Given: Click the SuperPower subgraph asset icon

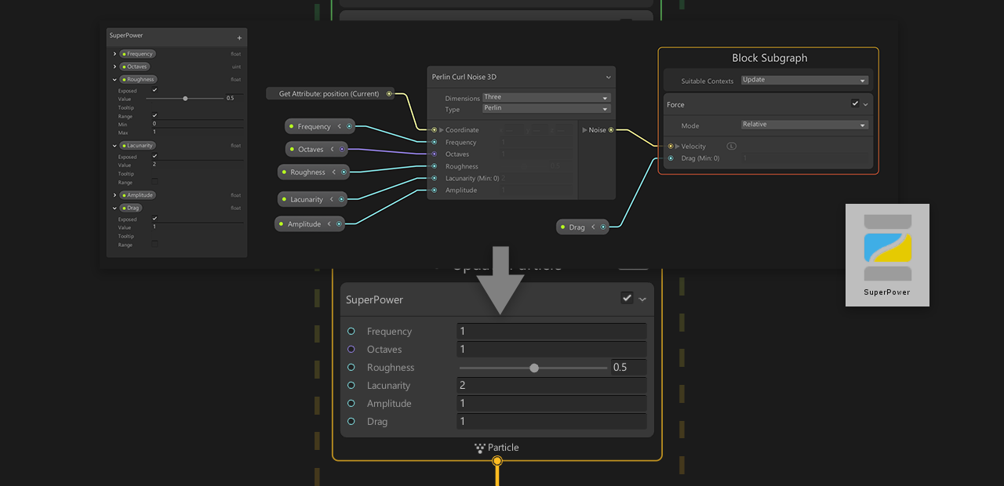Looking at the screenshot, I should tap(887, 248).
